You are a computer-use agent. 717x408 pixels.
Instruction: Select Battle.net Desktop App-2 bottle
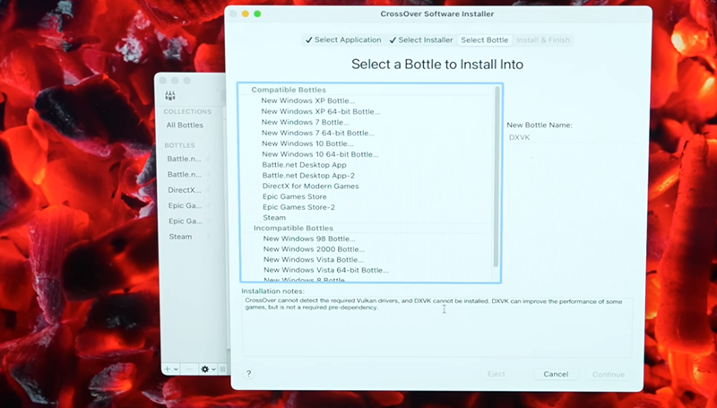[x=308, y=175]
